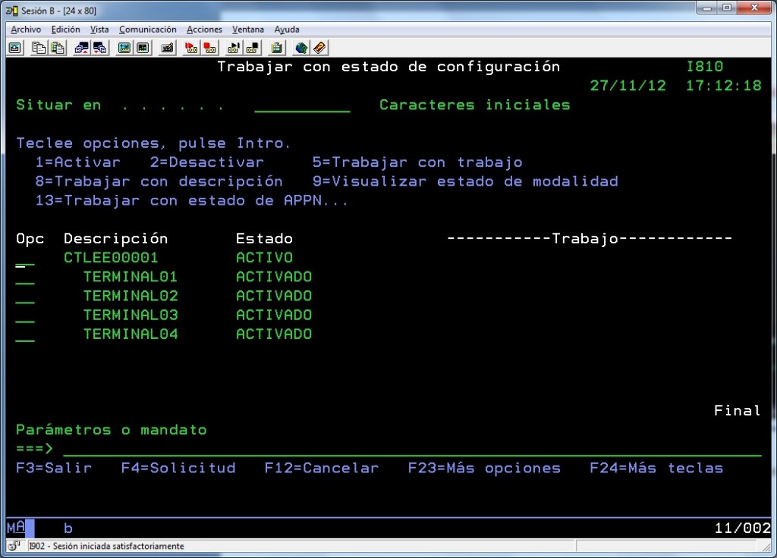The height and width of the screenshot is (558, 777).
Task: Click the Parámetros o mandato command line
Action: coord(412,449)
